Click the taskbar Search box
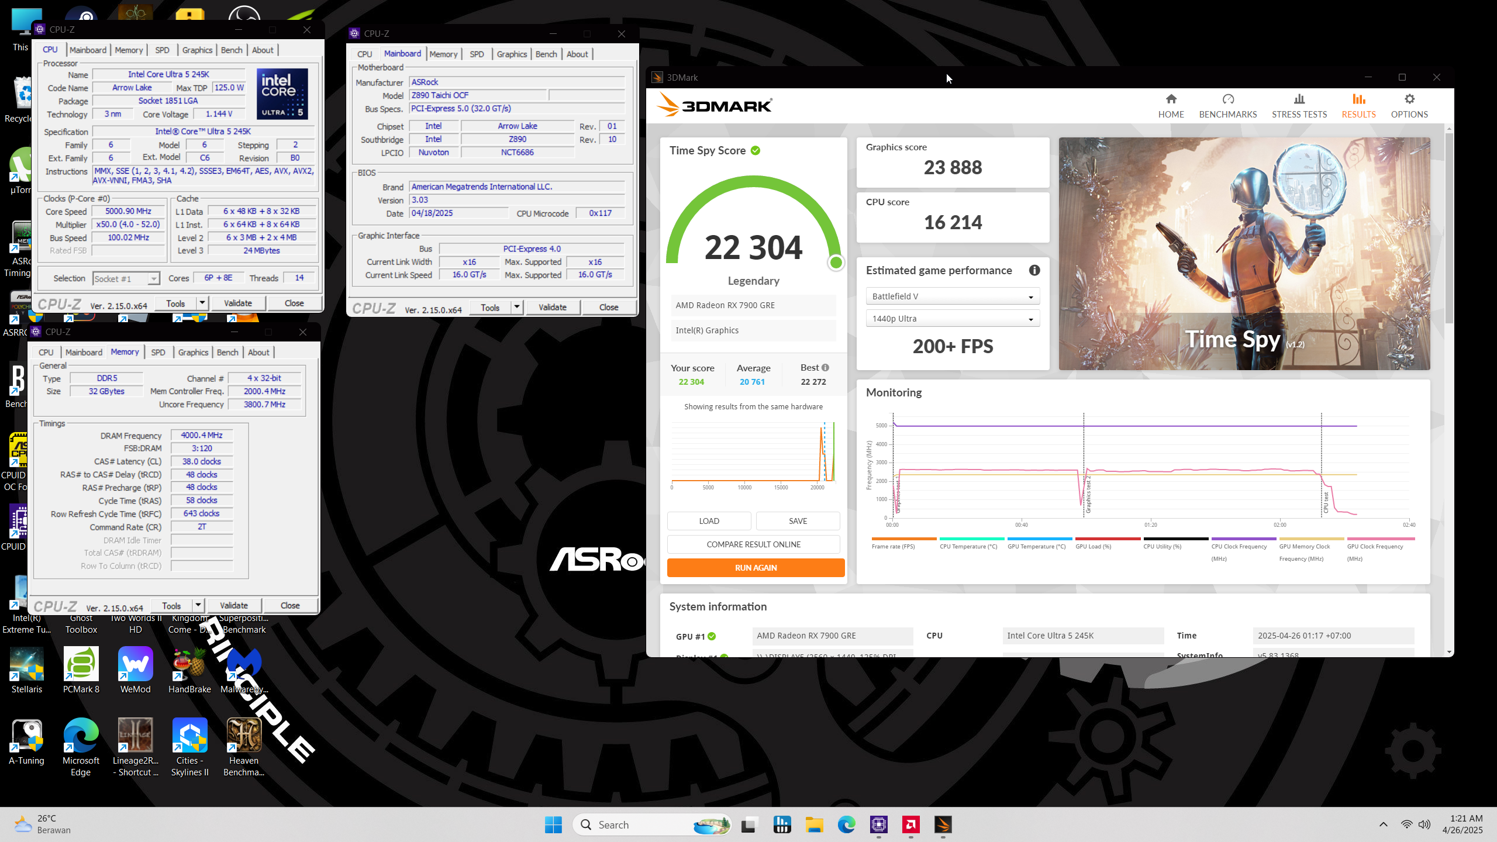1497x842 pixels. [x=652, y=824]
